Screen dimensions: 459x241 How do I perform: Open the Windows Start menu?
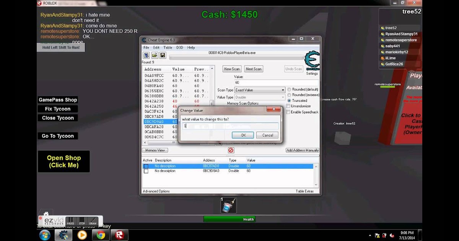pyautogui.click(x=45, y=235)
